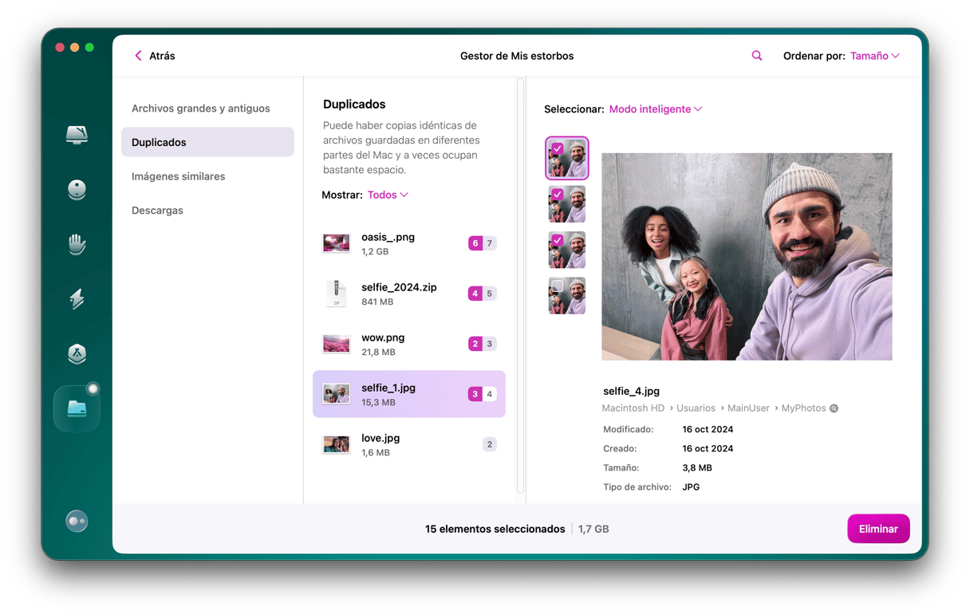Viewport: 970px width, 615px height.
Task: Go back with the Atrás button
Action: tap(155, 56)
